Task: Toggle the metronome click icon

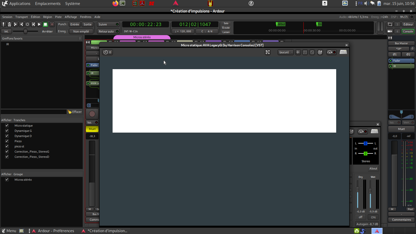Action: click(x=9, y=24)
